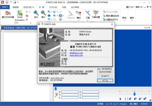The width and height of the screenshot is (152, 106).
Task: Click 缩放/重生实体 zoom/regenerate solid
Action: [x=111, y=16]
